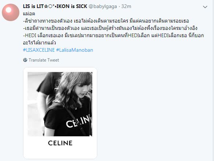Screen dimensions: 214x161
Task: Click the tweet line beginning '-ลิซ่าถางทาง'
Action: click(x=106, y=21)
